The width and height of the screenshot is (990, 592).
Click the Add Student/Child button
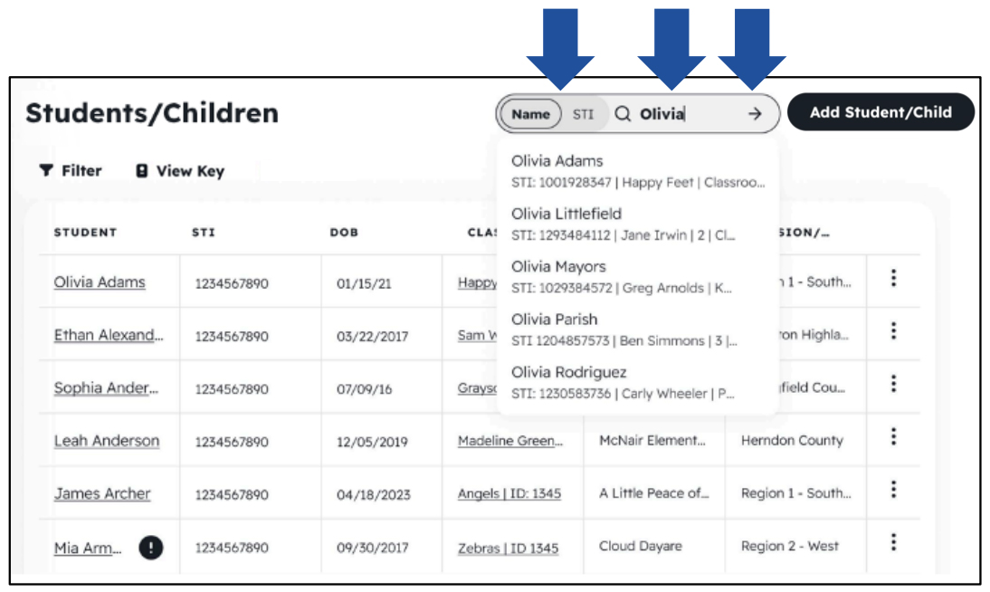(x=881, y=112)
